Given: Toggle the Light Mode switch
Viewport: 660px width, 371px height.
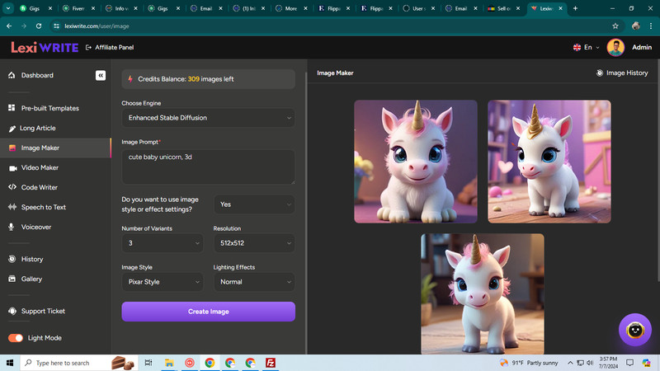Looking at the screenshot, I should click(x=16, y=338).
